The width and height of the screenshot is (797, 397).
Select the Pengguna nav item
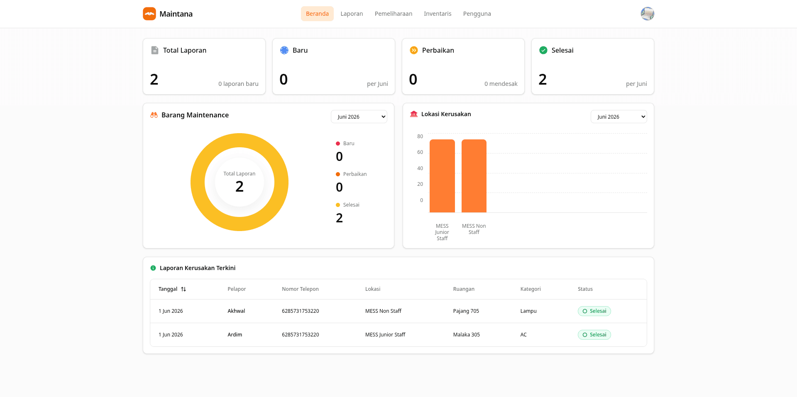(477, 14)
